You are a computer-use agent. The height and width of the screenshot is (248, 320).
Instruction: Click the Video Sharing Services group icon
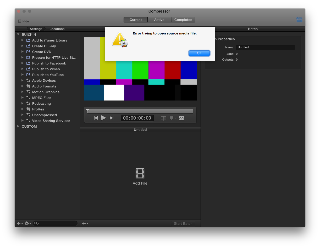[29, 121]
